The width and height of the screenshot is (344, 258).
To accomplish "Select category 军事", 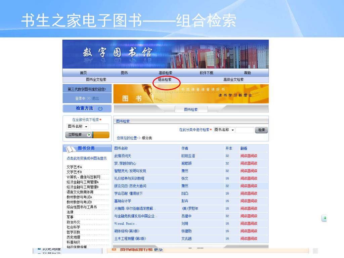I will [70, 217].
